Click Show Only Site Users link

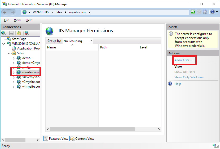[x=189, y=77]
